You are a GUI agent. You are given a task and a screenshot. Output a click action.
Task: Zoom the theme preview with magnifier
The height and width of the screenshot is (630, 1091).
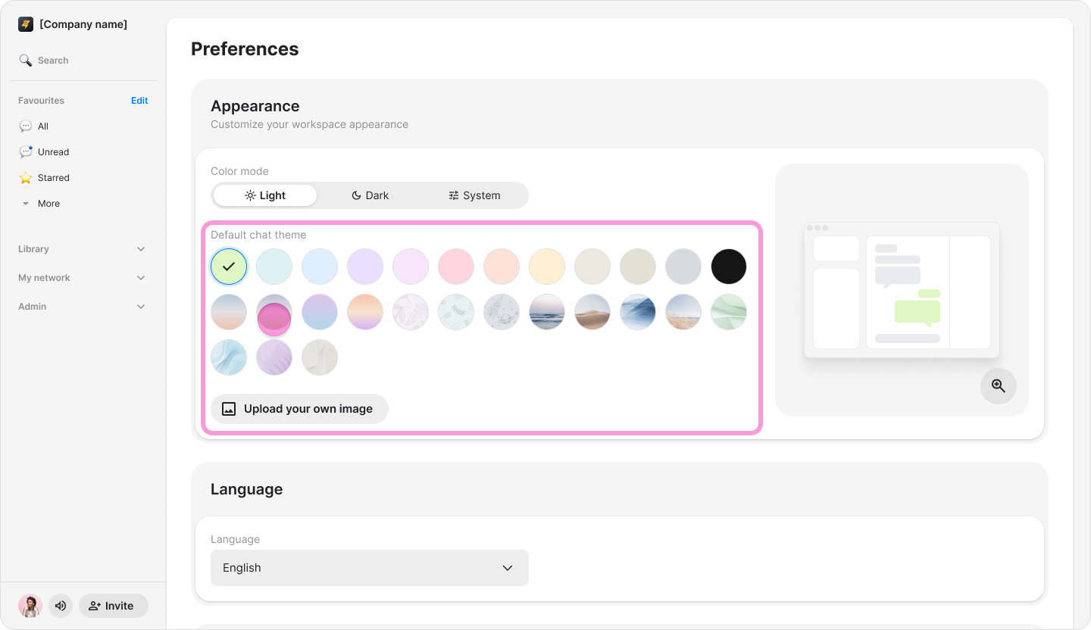coord(999,386)
